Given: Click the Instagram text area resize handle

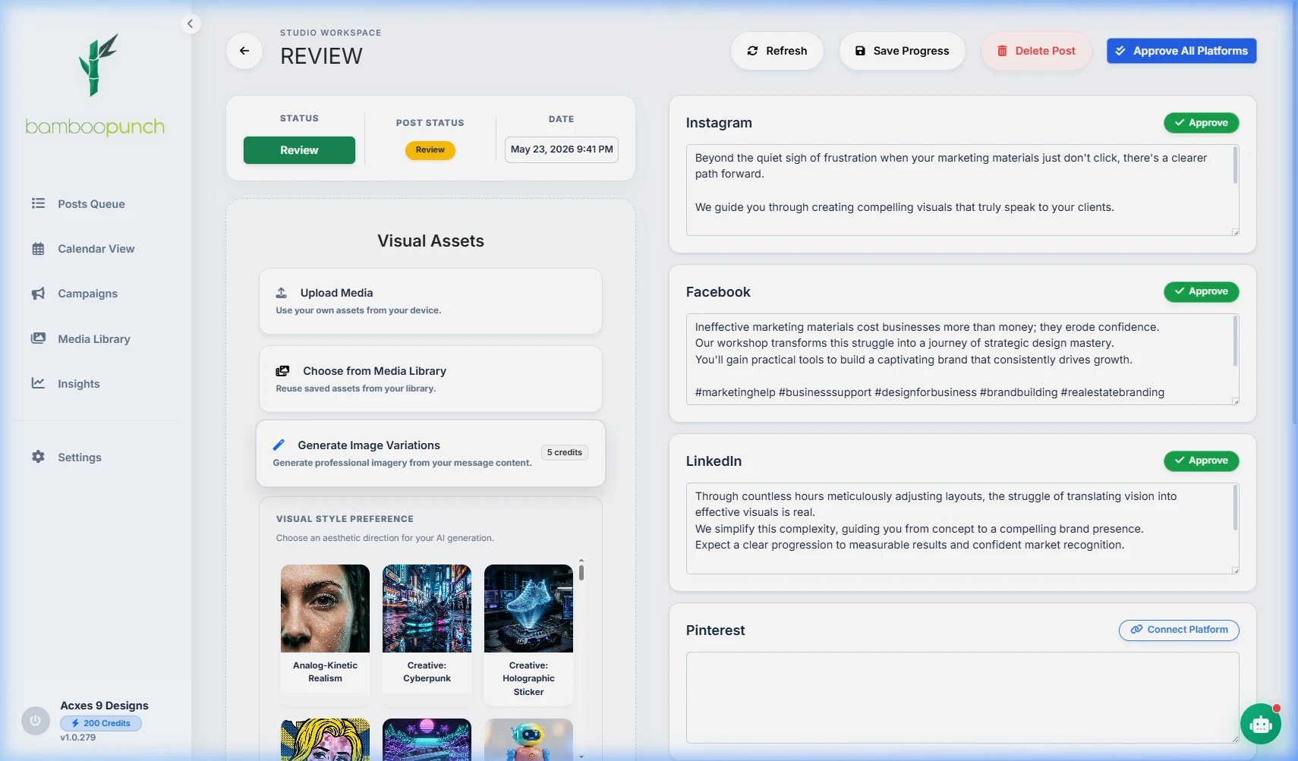Looking at the screenshot, I should tap(1235, 231).
